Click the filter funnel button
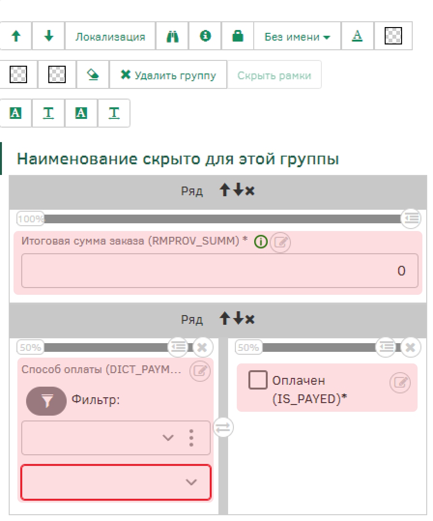This screenshot has width=433, height=521. pos(46,401)
